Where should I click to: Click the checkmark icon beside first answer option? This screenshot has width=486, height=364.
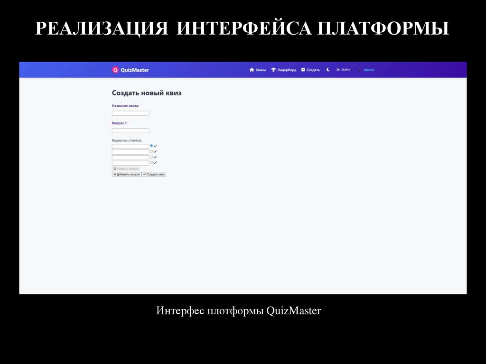click(155, 146)
